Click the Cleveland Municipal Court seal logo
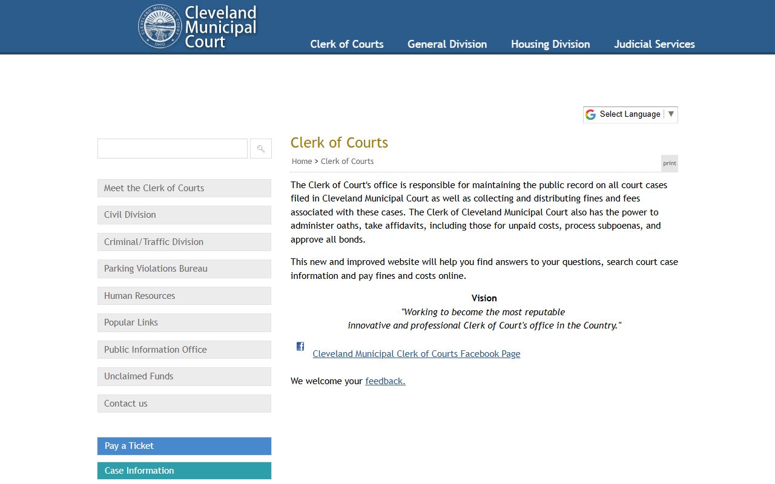This screenshot has height=484, width=775. [x=160, y=27]
